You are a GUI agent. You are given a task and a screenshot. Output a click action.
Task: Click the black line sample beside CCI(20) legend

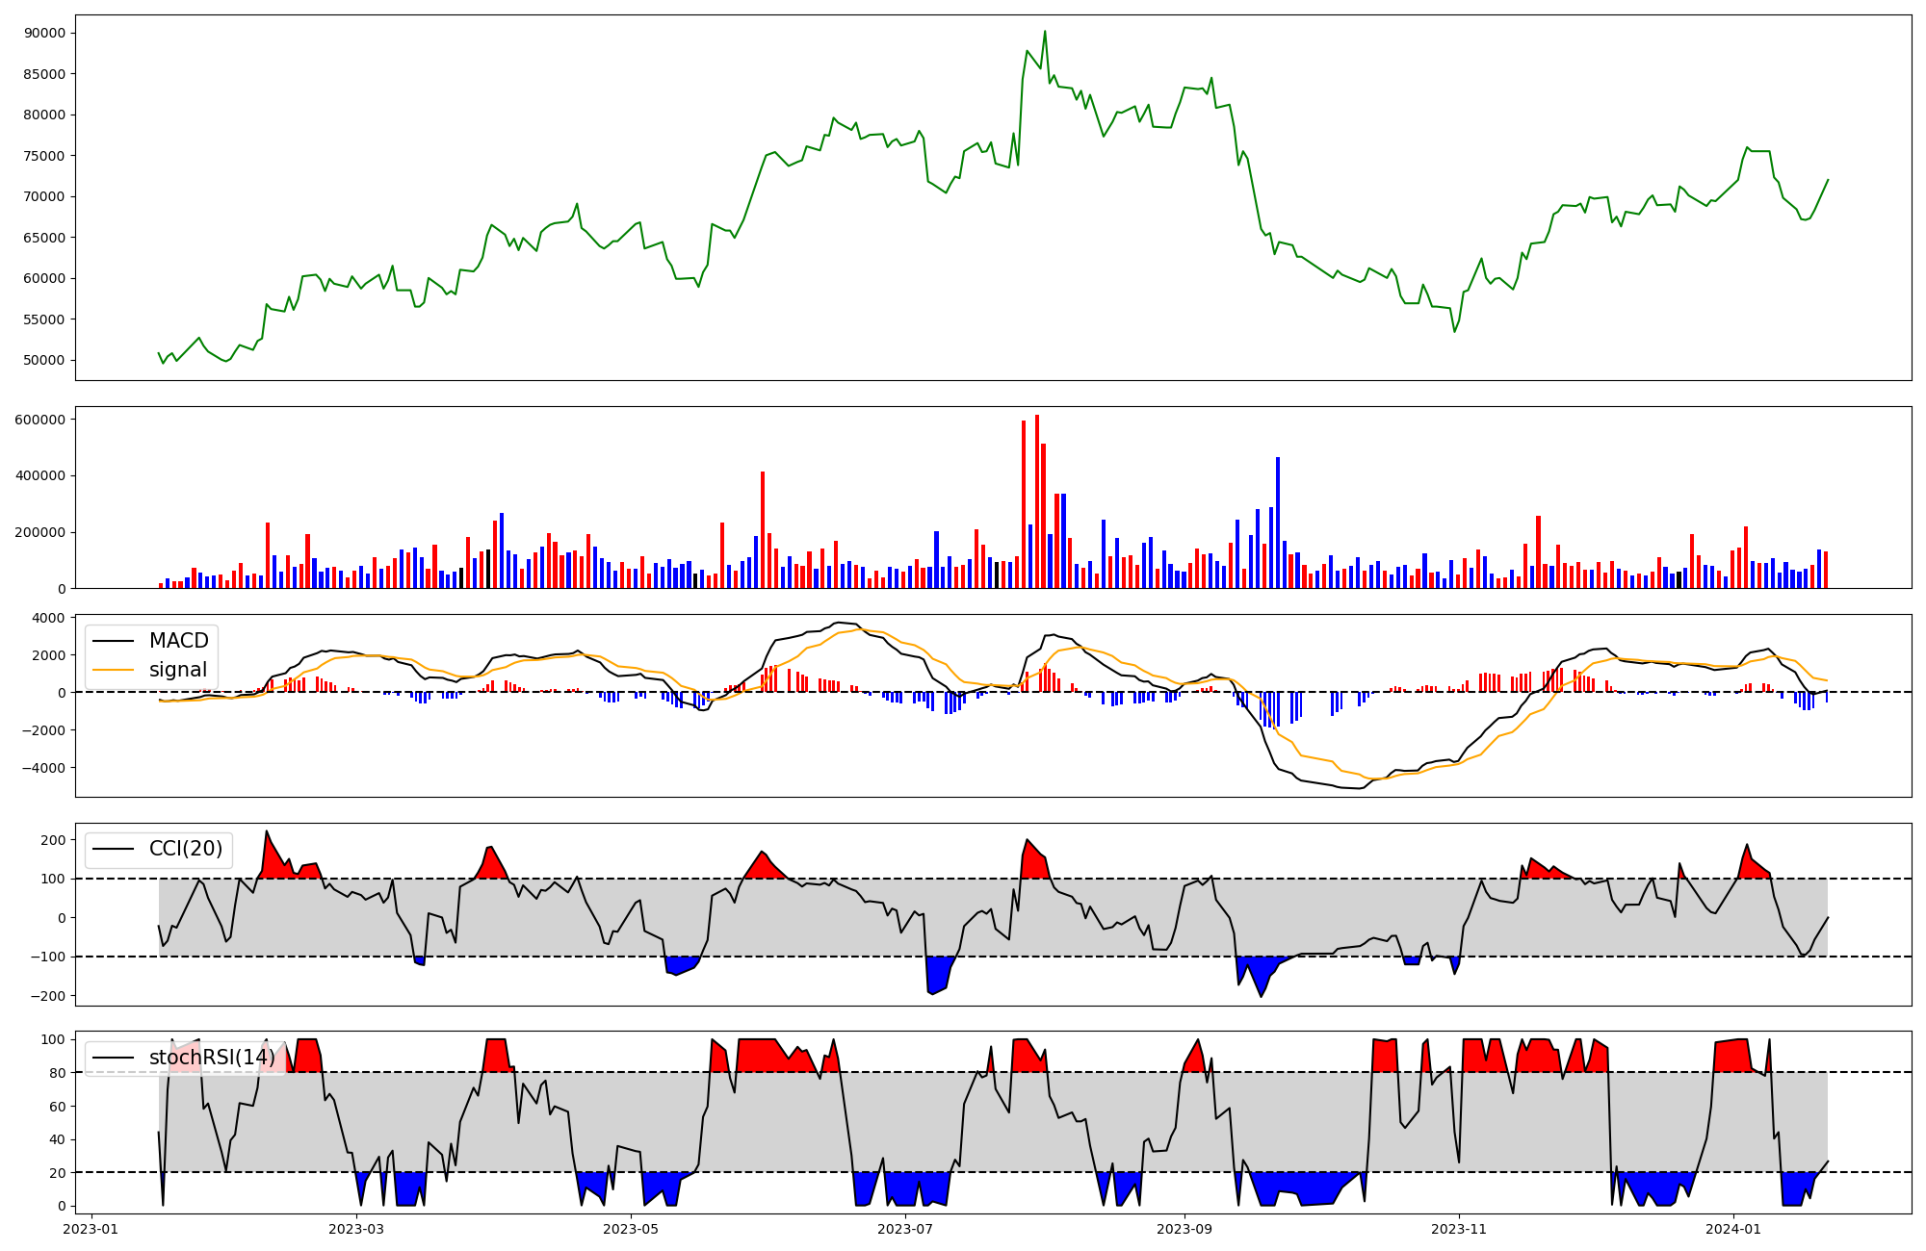[x=116, y=850]
